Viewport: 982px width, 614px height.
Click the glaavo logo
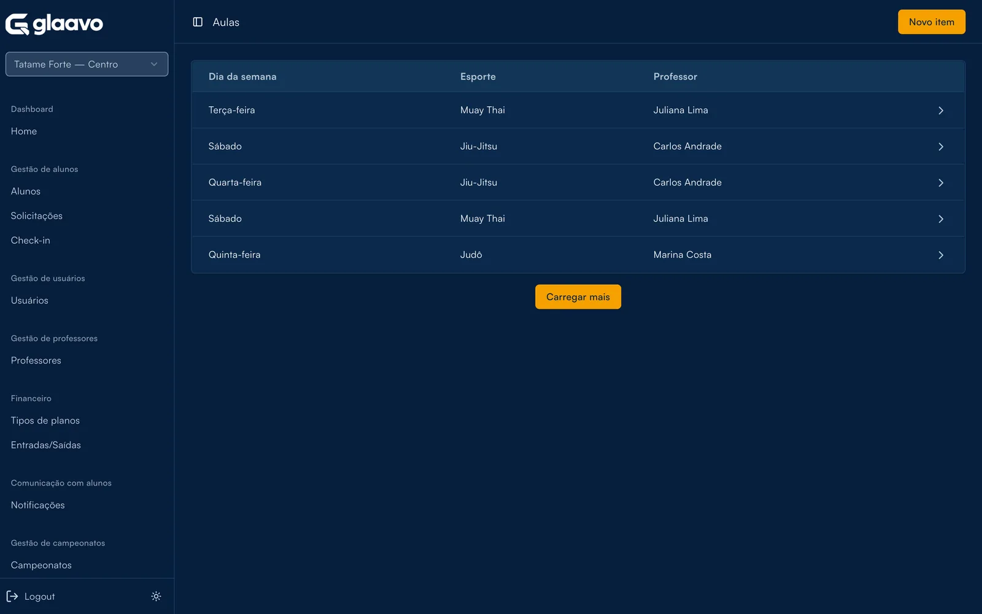point(54,24)
